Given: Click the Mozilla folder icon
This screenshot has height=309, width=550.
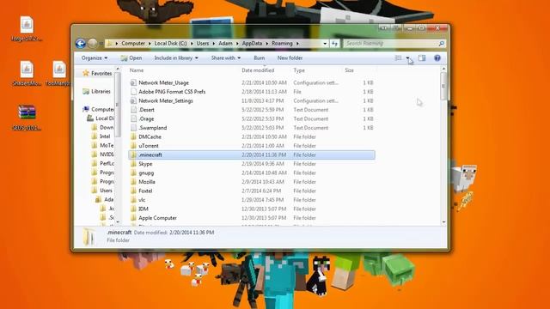Looking at the screenshot, I should (x=133, y=182).
